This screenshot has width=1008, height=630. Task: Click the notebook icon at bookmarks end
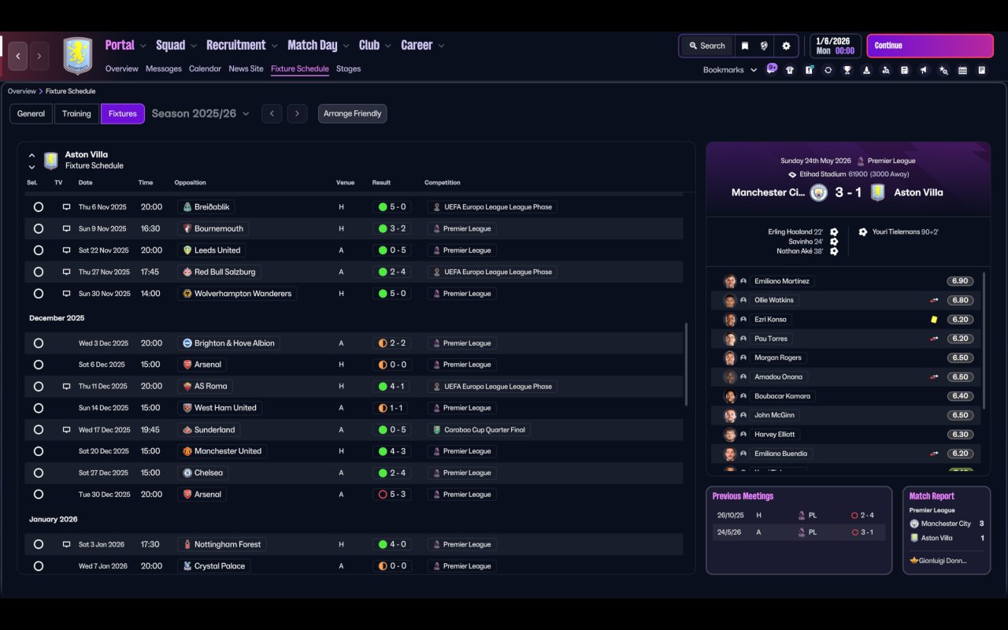click(x=982, y=70)
